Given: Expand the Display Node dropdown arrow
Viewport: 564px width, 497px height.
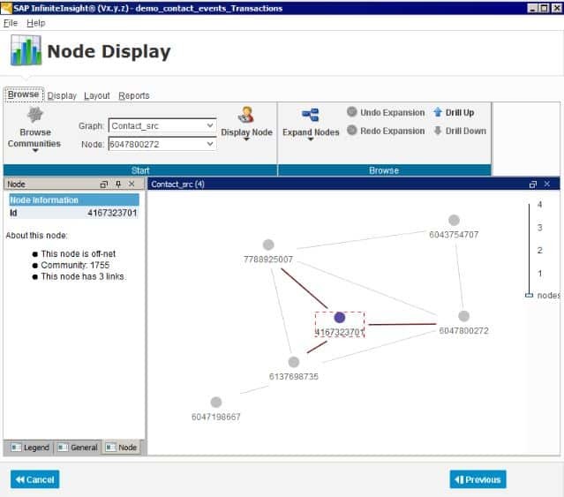Looking at the screenshot, I should click(x=246, y=139).
